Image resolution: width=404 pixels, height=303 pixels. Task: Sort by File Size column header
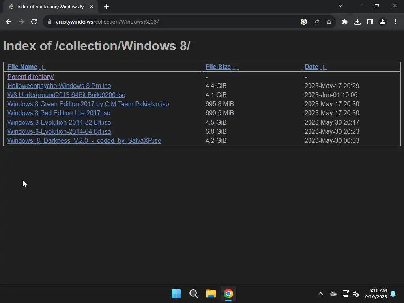218,67
